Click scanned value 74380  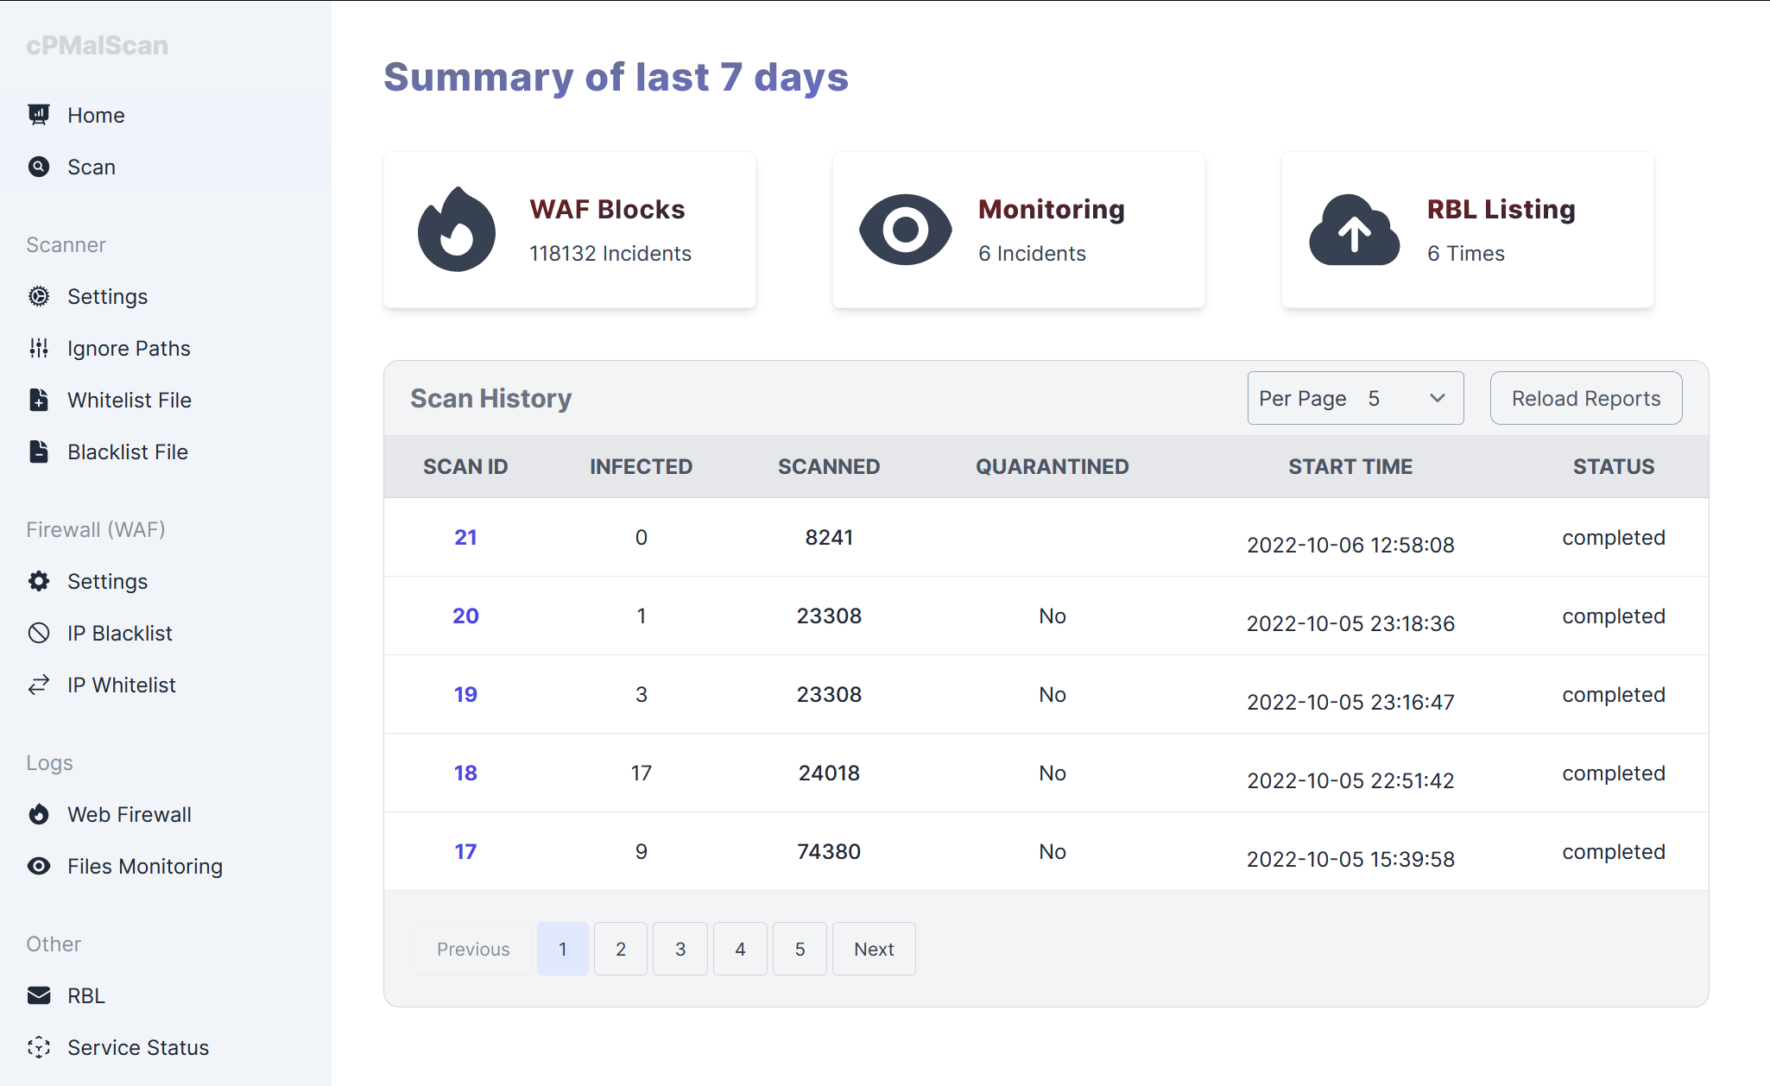coord(829,851)
